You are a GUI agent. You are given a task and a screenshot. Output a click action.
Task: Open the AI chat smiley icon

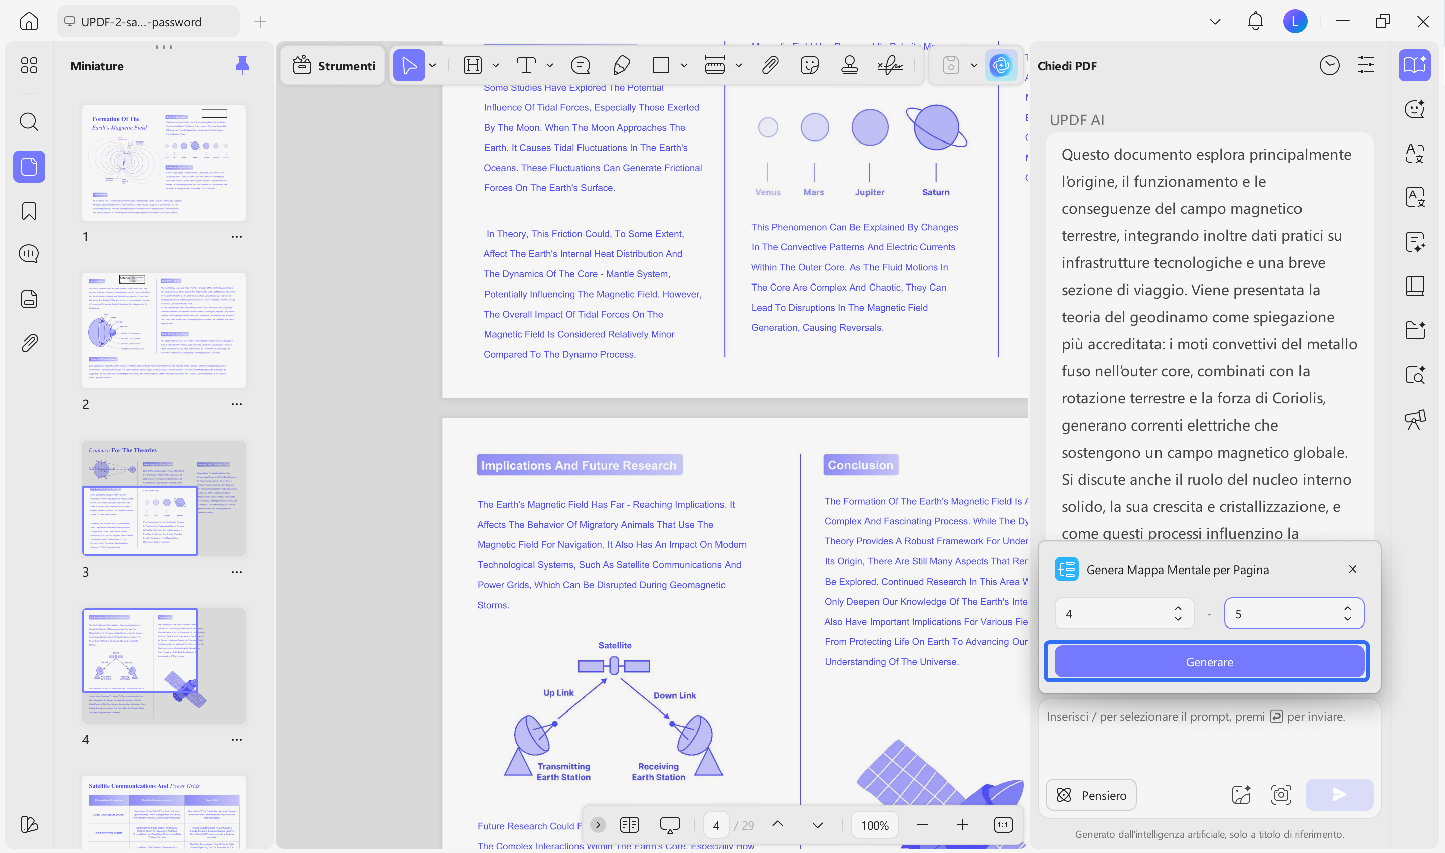click(x=1414, y=109)
